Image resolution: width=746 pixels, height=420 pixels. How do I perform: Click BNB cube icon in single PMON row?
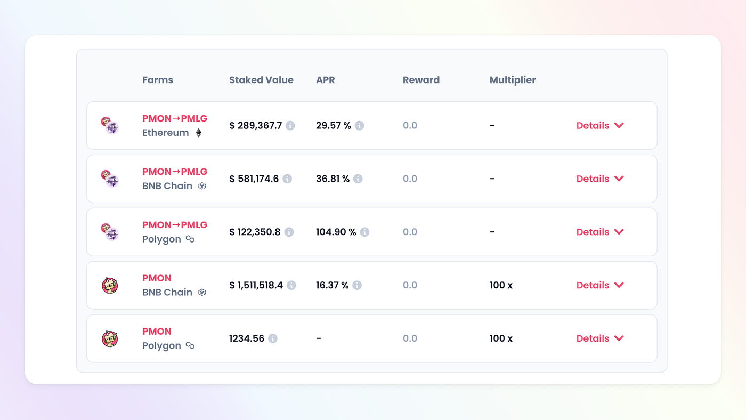[202, 293]
